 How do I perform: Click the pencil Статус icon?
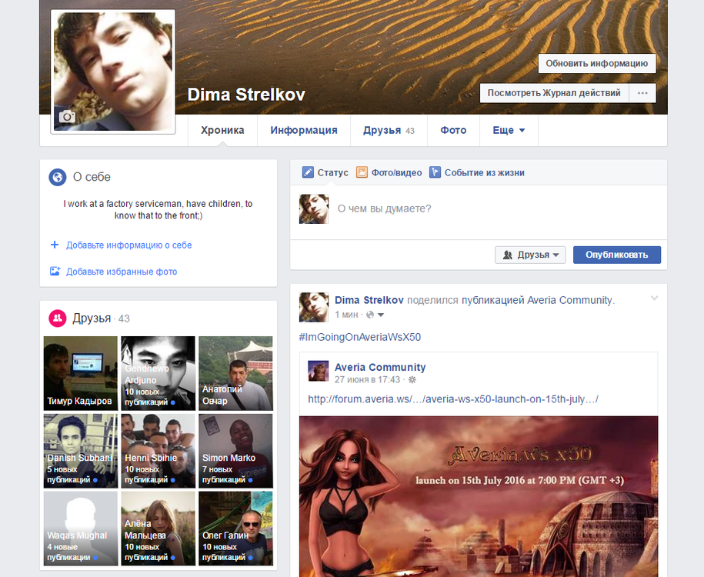(308, 173)
